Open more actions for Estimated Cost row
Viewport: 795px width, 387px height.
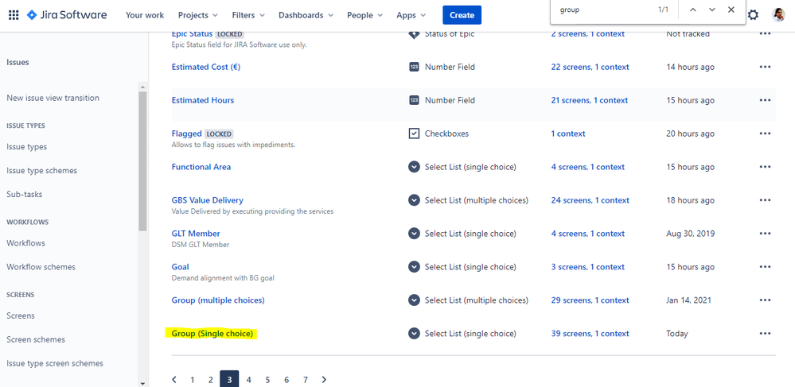pyautogui.click(x=765, y=67)
